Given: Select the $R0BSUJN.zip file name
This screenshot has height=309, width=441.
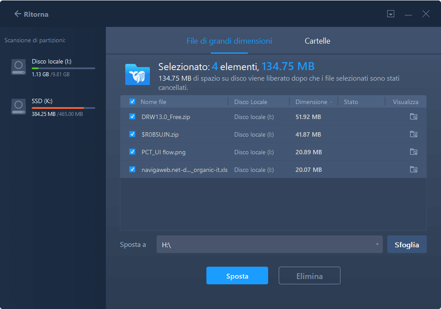Looking at the screenshot, I should 160,135.
